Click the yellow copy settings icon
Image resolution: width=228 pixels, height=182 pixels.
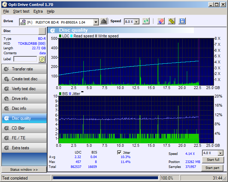click(x=172, y=21)
